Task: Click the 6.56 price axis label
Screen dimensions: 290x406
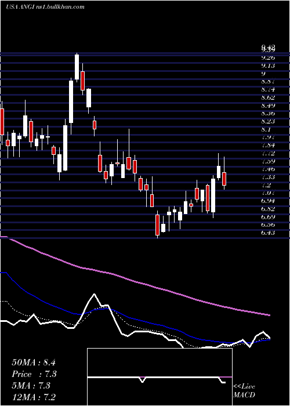Action: pyautogui.click(x=268, y=225)
